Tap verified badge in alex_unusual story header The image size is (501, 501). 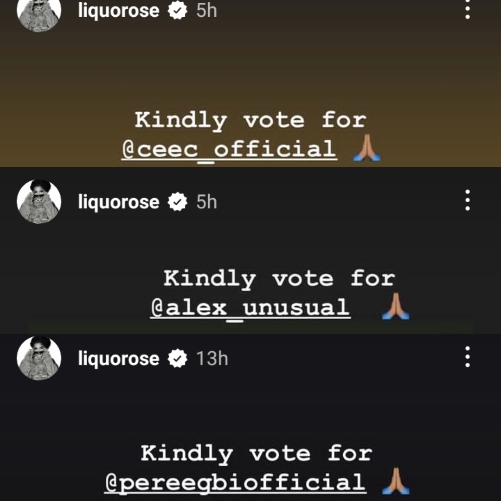177,202
